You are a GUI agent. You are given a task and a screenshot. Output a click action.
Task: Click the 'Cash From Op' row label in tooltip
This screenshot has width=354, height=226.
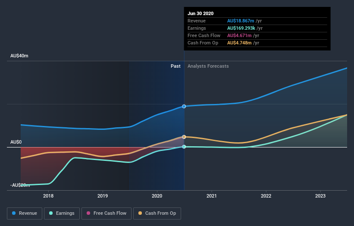pyautogui.click(x=203, y=43)
